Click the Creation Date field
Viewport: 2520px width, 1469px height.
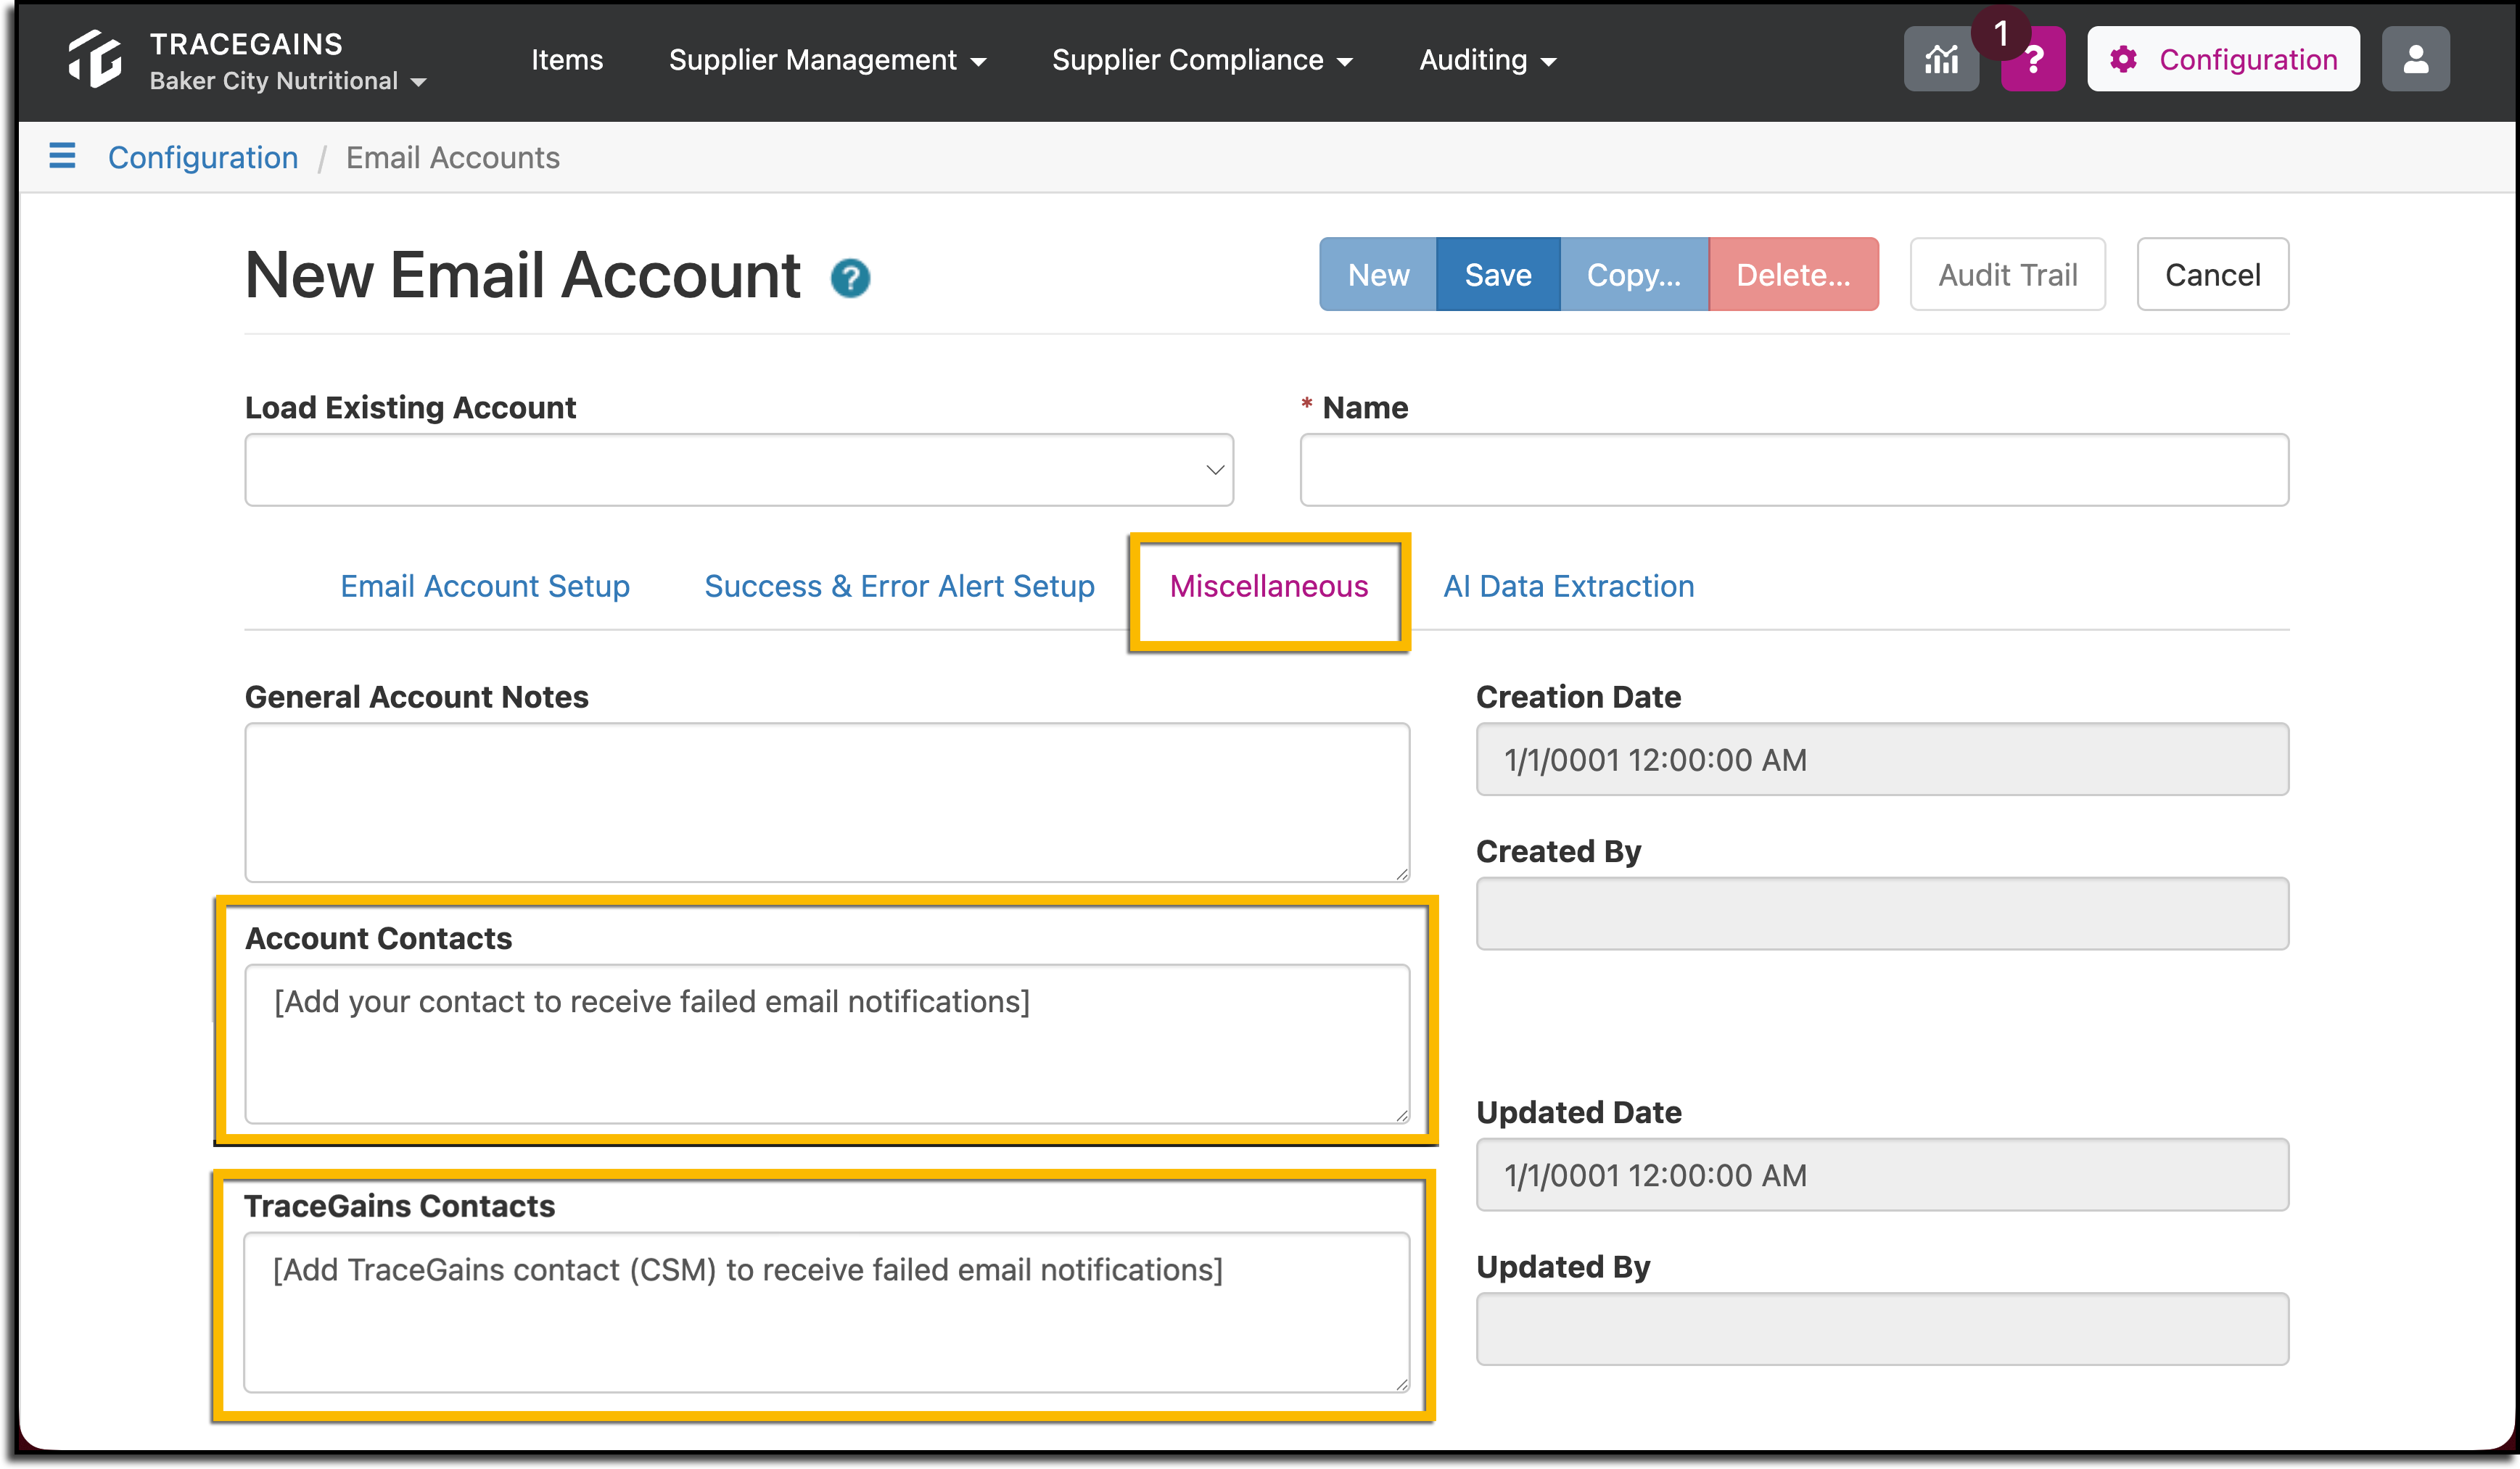pyautogui.click(x=1882, y=759)
